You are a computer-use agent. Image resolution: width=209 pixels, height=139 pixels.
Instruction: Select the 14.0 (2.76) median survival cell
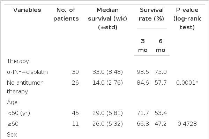pyautogui.click(x=107, y=83)
